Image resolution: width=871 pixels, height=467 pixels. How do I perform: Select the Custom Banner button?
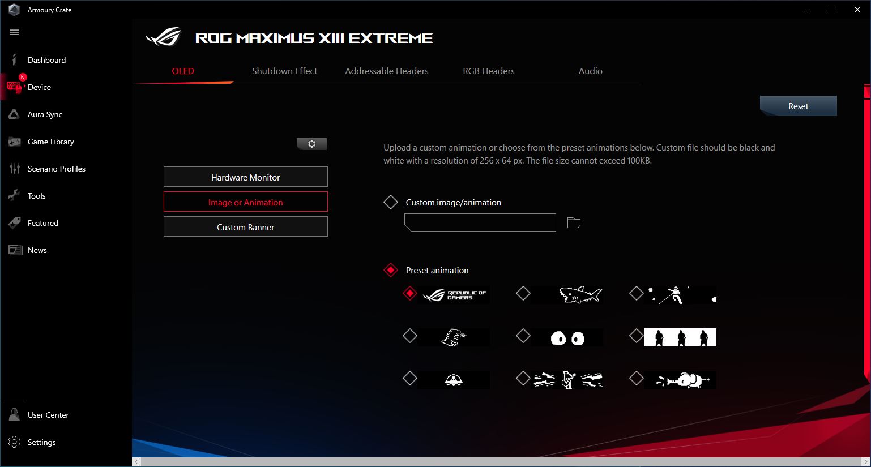coord(246,226)
